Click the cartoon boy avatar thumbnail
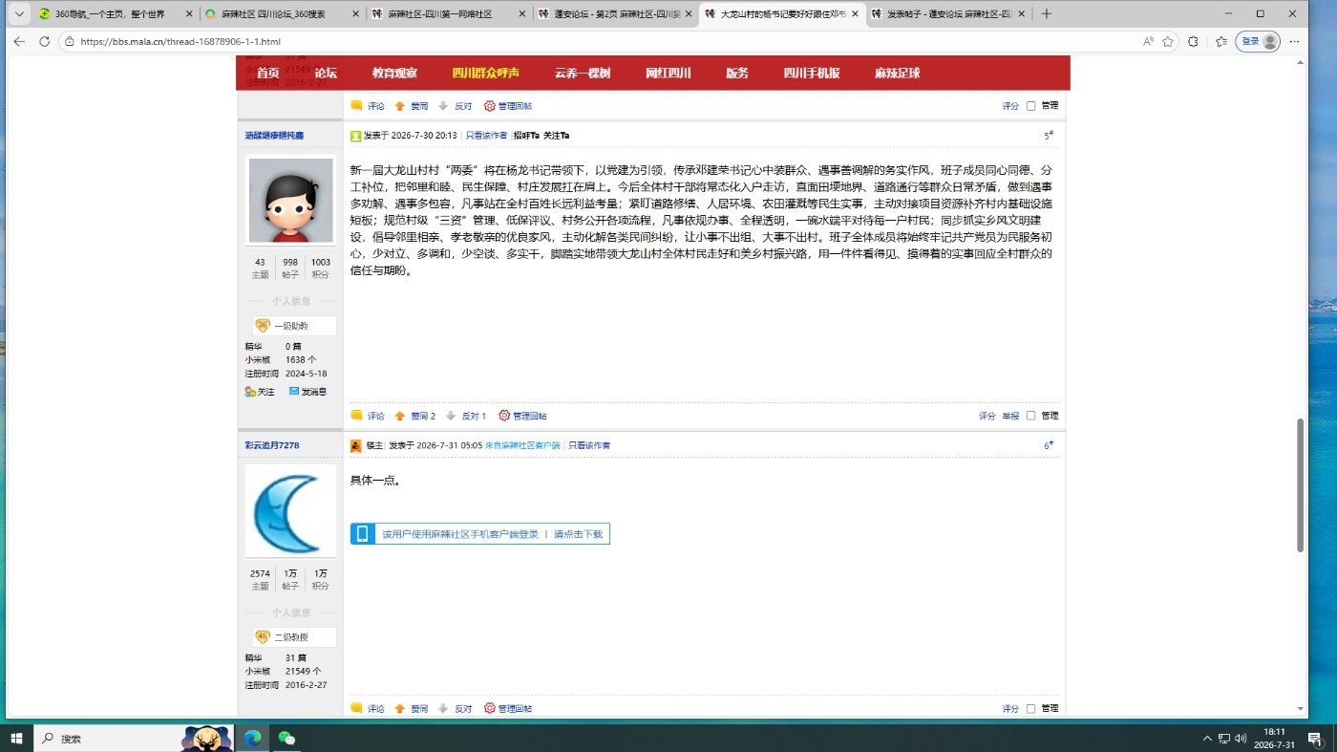 tap(290, 201)
